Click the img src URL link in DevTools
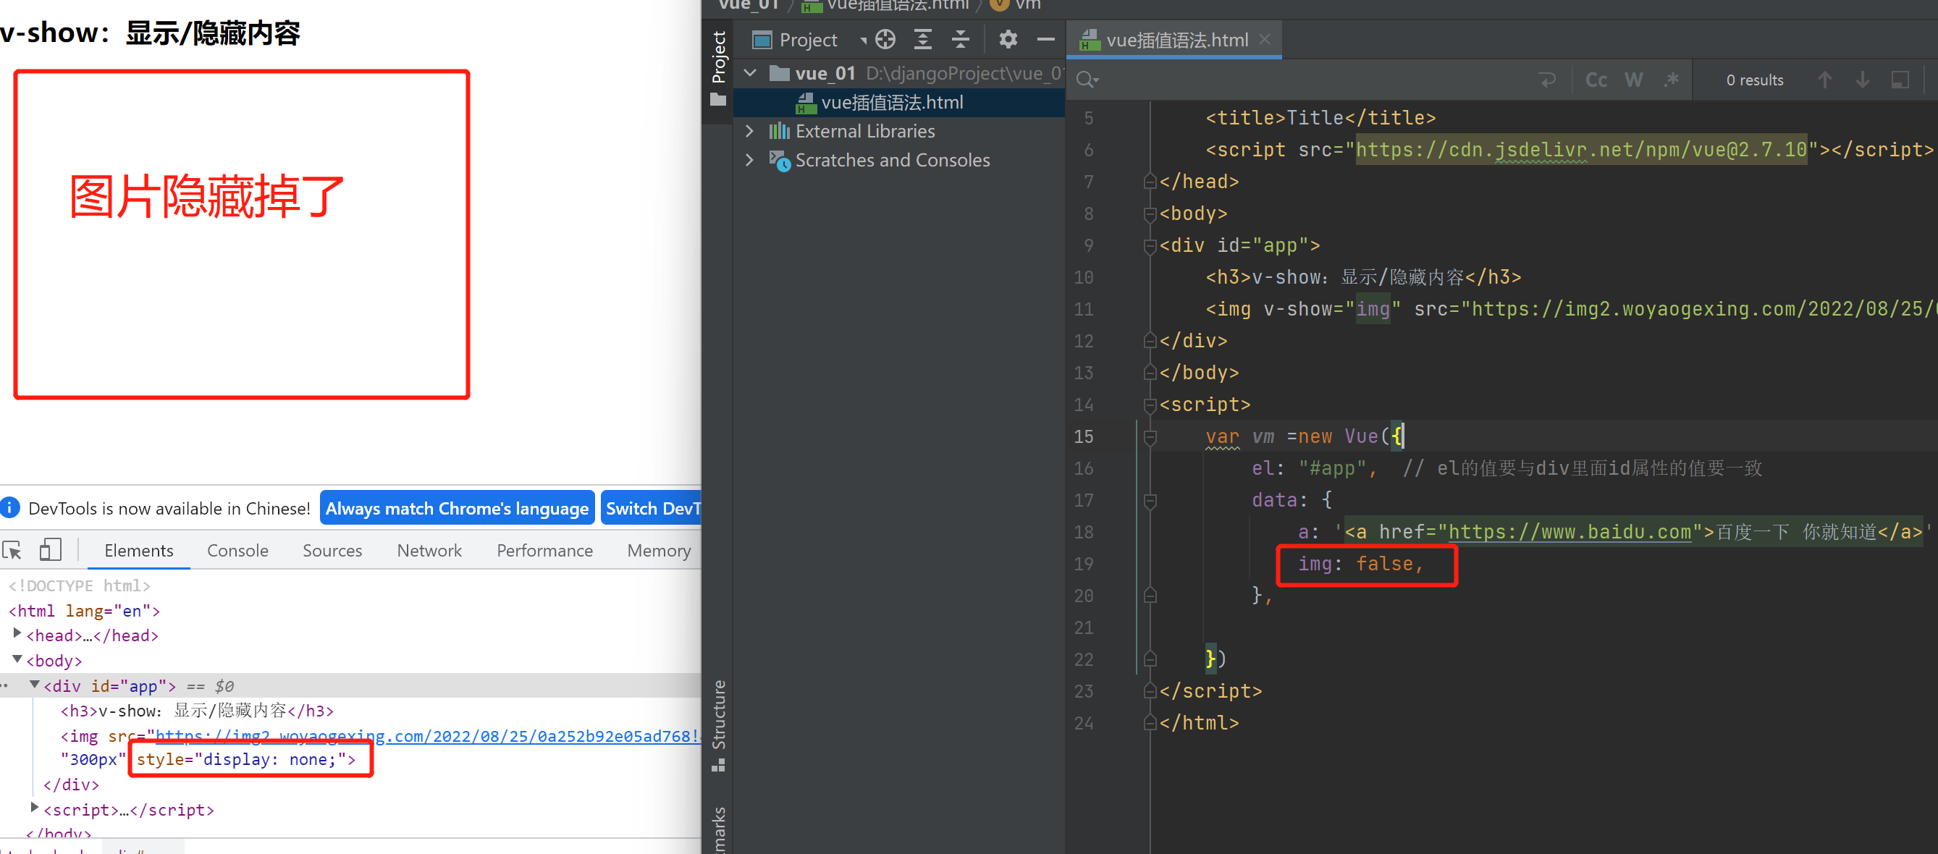 pos(427,736)
